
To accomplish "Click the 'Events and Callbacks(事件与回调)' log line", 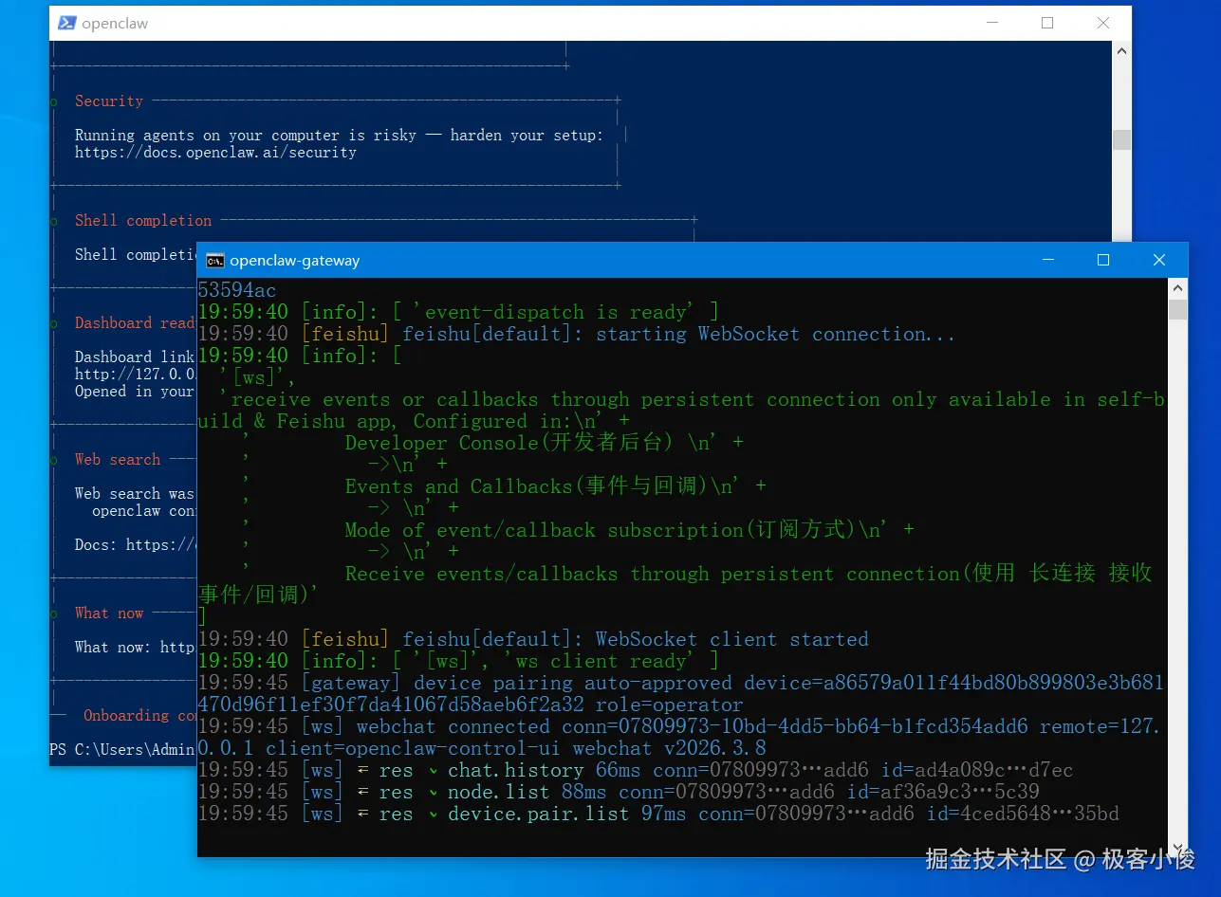I will point(556,486).
